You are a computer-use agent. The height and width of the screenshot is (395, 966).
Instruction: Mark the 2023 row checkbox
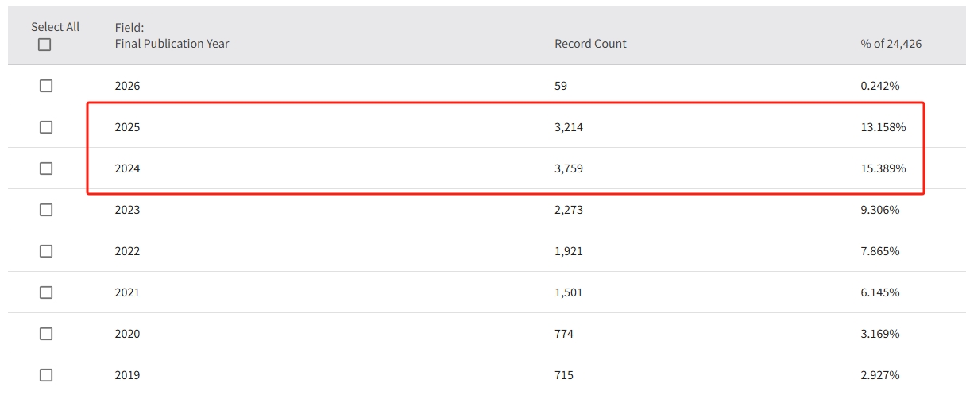point(46,210)
